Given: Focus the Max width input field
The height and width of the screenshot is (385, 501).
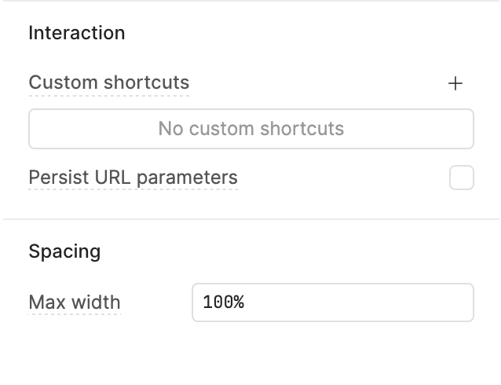Looking at the screenshot, I should click(x=332, y=302).
